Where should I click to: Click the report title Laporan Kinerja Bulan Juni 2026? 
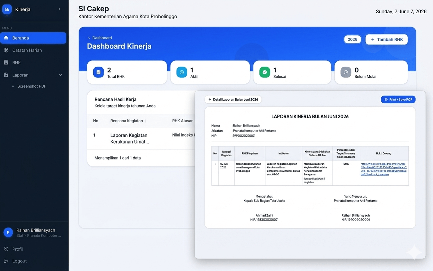coord(310,117)
